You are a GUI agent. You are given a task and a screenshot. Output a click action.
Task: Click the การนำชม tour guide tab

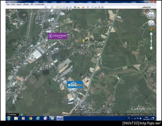pyautogui.click(x=12, y=114)
